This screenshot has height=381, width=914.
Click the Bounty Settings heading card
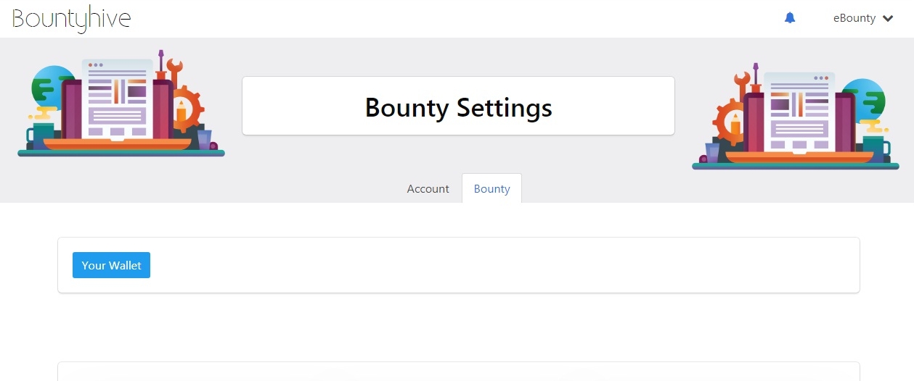[x=458, y=106]
